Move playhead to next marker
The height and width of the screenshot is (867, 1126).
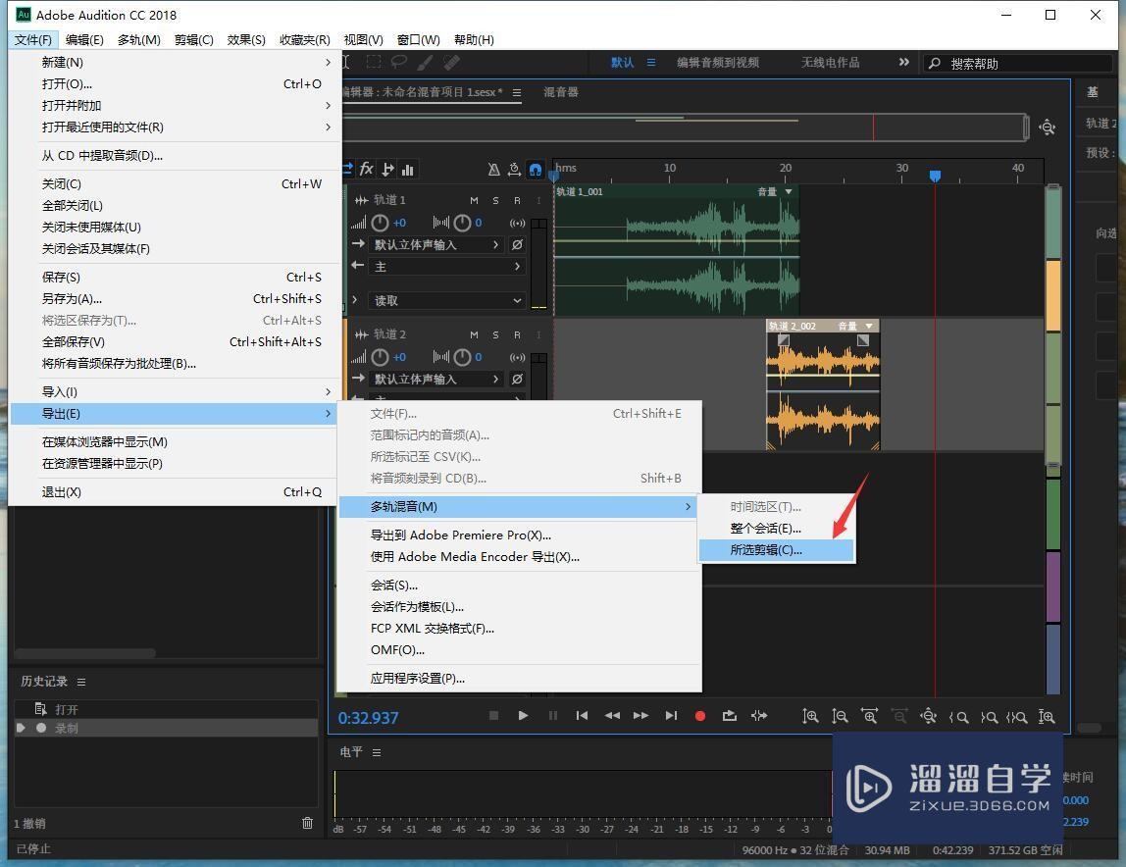click(671, 715)
